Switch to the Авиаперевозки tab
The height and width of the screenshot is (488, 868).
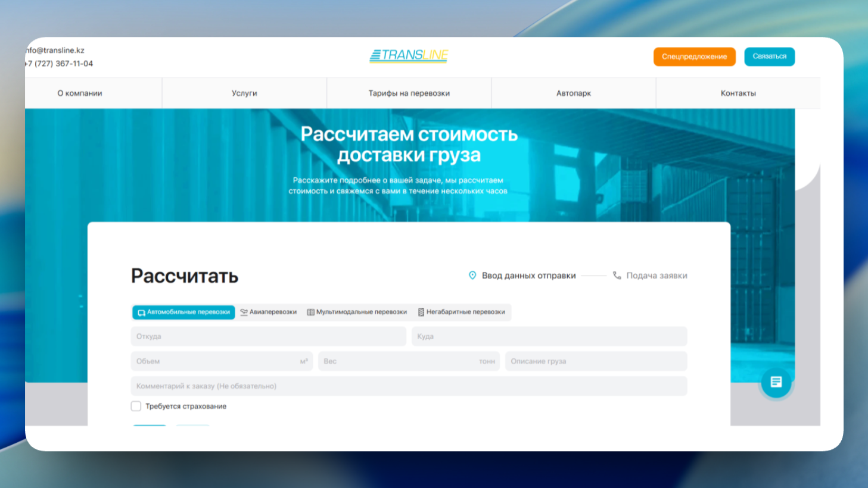268,312
